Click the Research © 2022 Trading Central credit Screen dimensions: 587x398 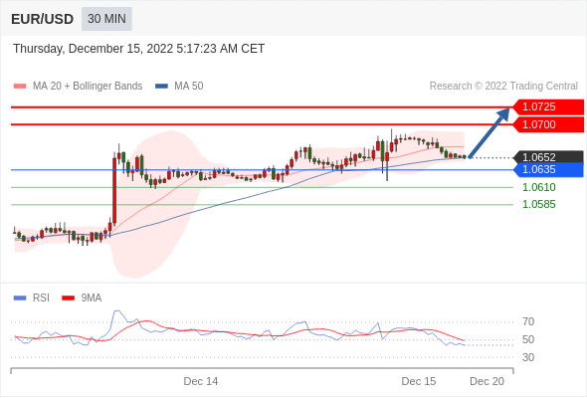pos(503,87)
